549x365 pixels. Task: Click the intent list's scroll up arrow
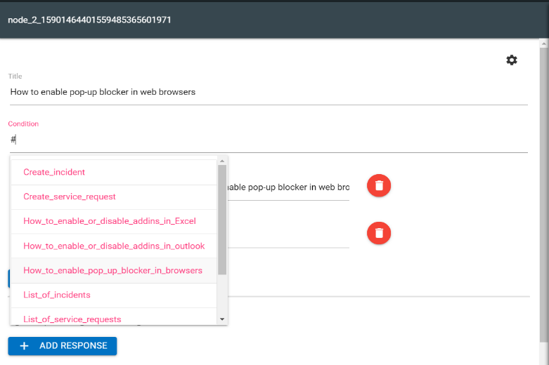[x=222, y=161]
